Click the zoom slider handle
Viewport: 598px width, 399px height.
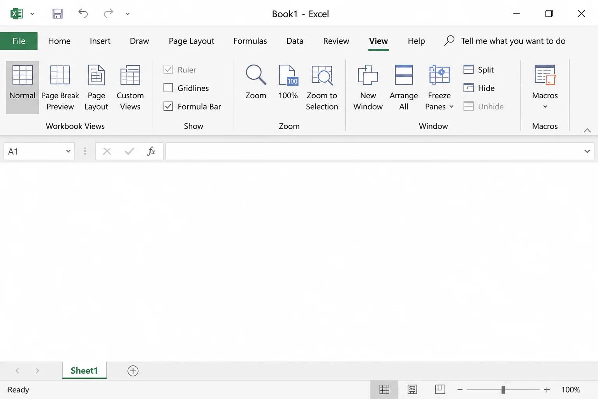[x=503, y=390]
